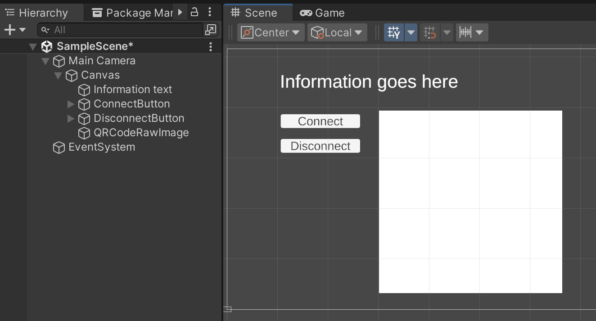Image resolution: width=596 pixels, height=321 pixels.
Task: Open the Local rotation handle dropdown
Action: (x=337, y=32)
